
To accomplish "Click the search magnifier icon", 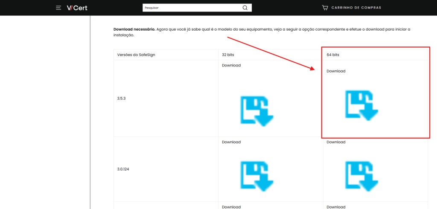I will [245, 8].
